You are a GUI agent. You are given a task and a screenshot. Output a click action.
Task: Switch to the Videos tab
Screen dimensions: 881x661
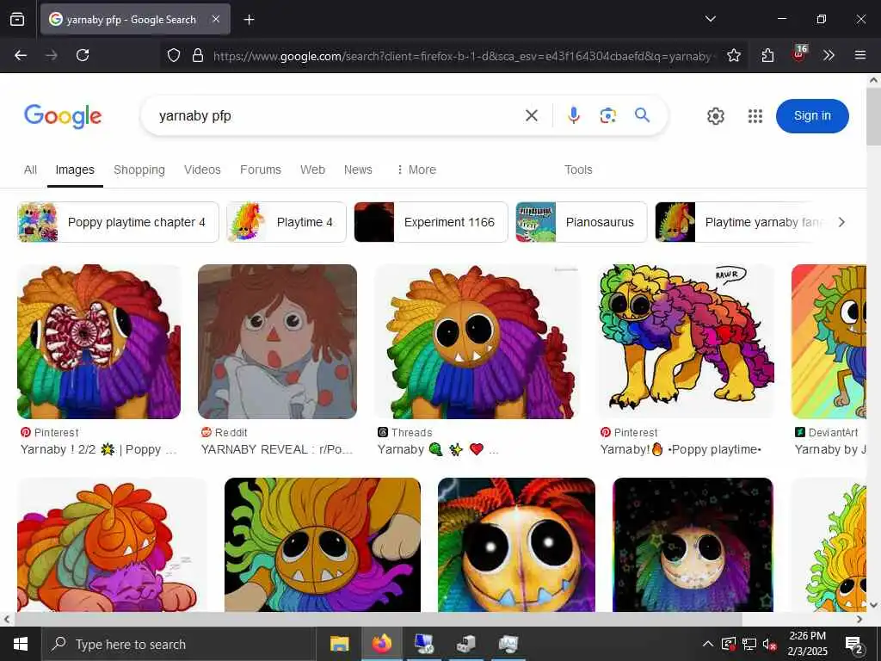(202, 170)
